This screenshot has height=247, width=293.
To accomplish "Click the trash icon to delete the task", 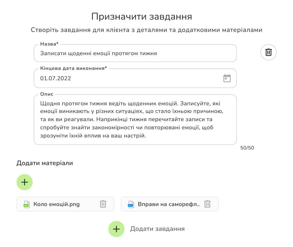I will tap(268, 52).
